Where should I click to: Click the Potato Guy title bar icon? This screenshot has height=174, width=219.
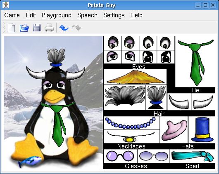(x=6, y=5)
